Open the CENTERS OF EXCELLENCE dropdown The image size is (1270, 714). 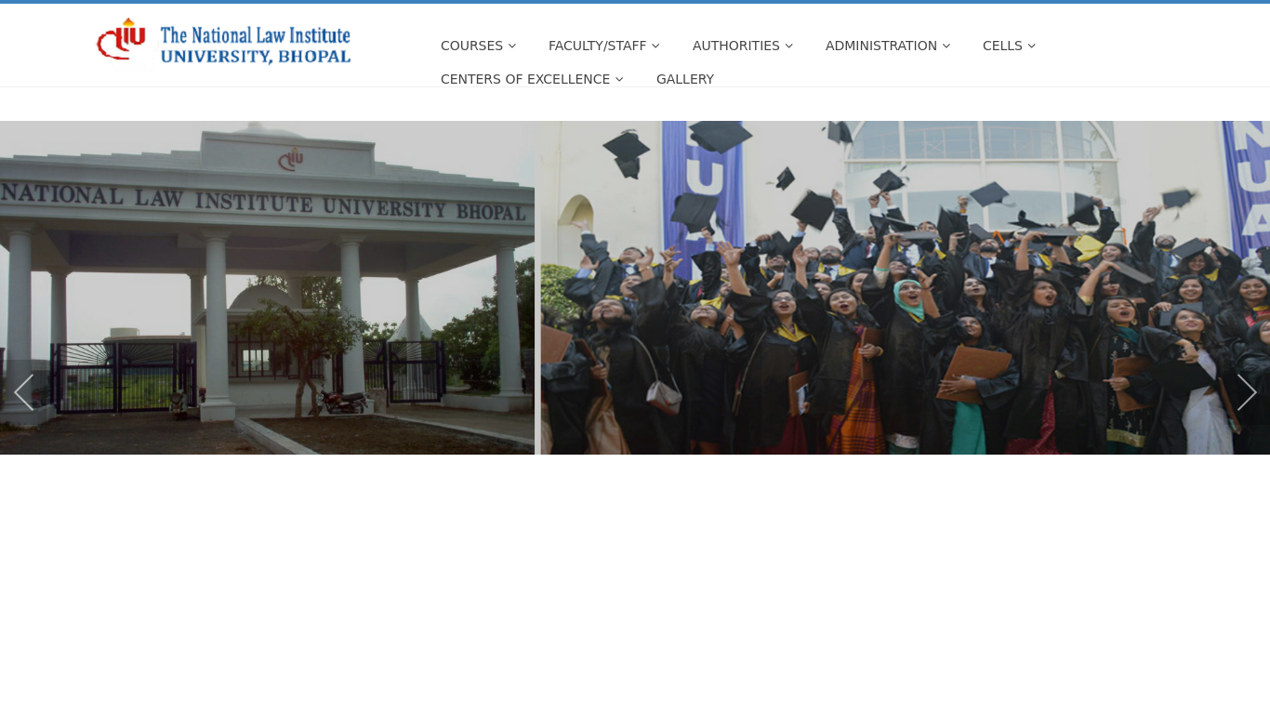525,79
